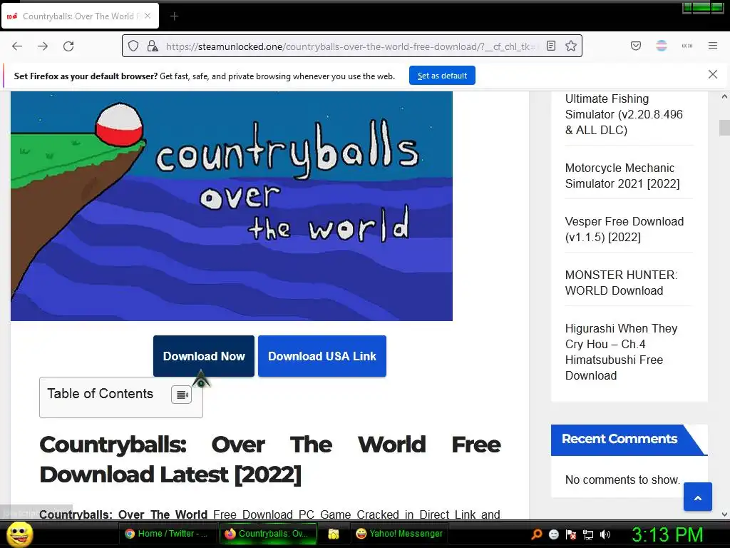The width and height of the screenshot is (730, 548).
Task: Click the scrollbar up arrow
Action: click(x=724, y=97)
